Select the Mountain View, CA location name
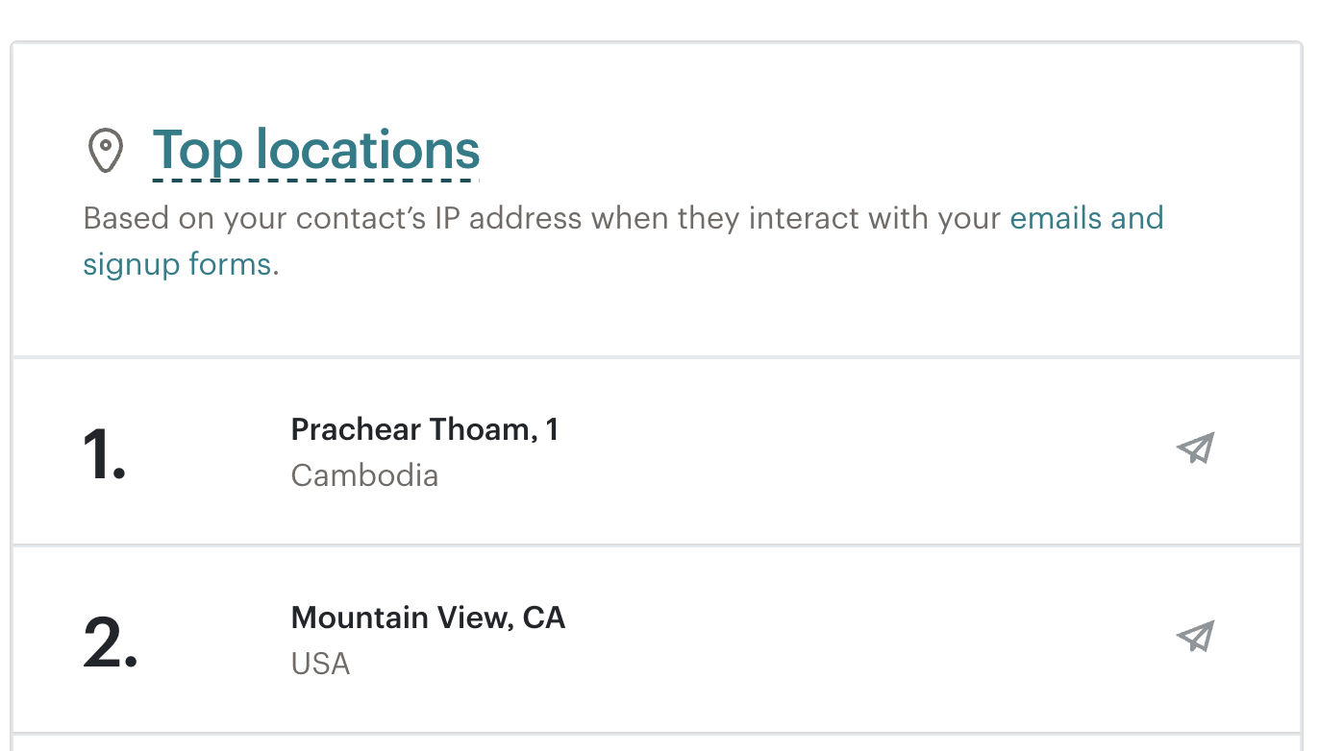This screenshot has height=751, width=1344. pos(428,618)
